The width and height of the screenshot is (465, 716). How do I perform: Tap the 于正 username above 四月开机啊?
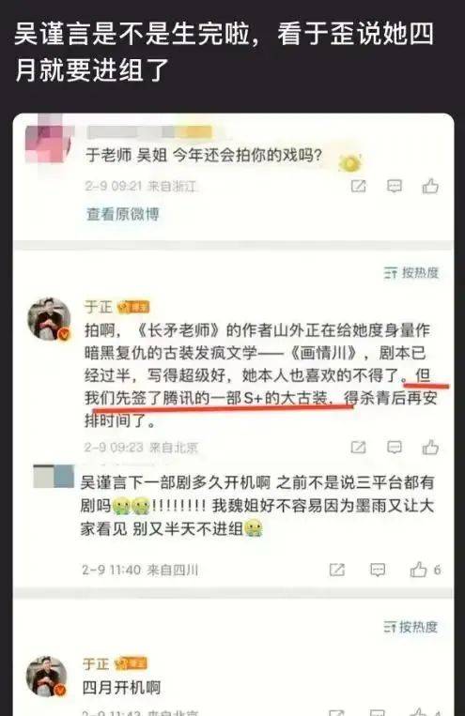(x=96, y=663)
